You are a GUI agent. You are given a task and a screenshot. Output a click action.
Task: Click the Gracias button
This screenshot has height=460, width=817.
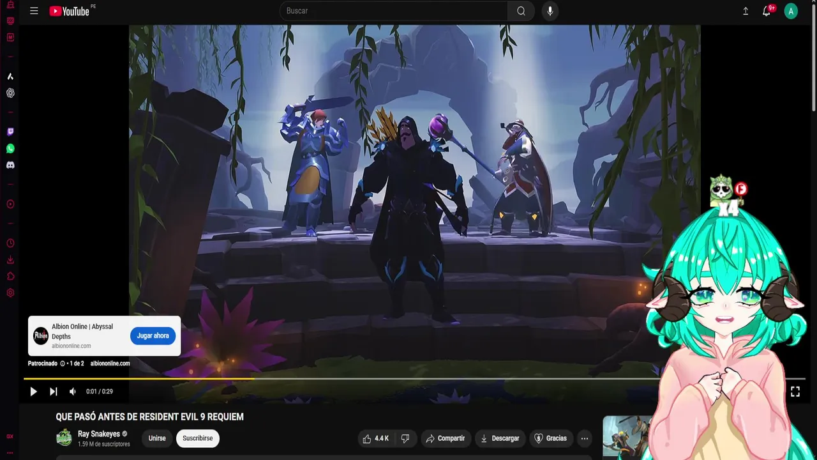550,438
